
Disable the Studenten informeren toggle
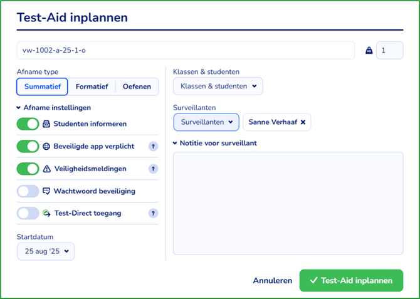click(x=28, y=124)
